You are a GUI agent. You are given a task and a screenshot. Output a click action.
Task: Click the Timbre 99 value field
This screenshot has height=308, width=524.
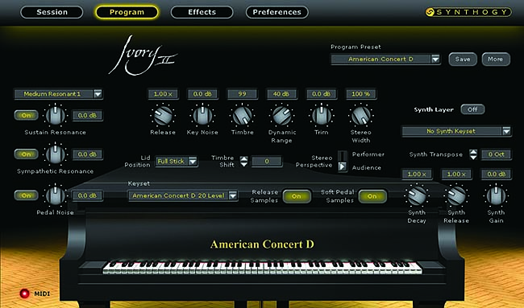243,94
